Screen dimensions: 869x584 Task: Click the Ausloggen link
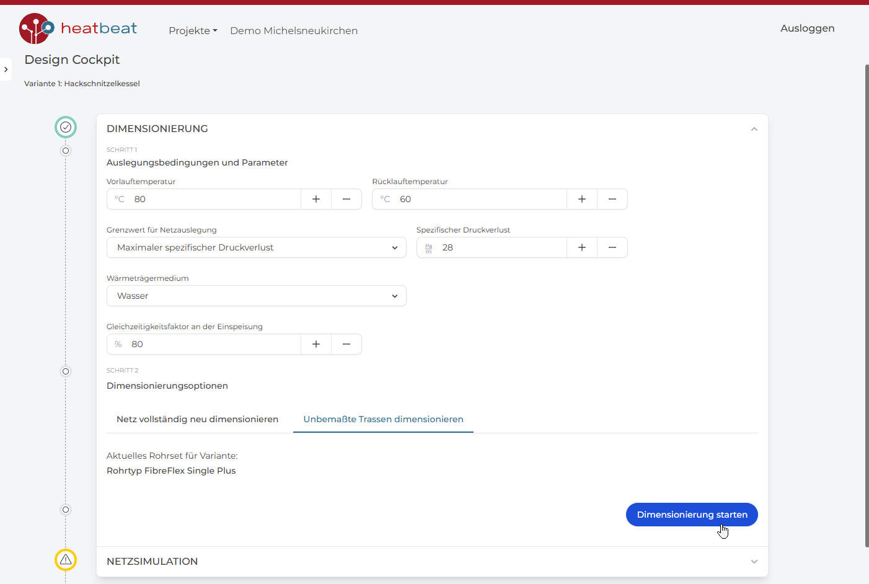pyautogui.click(x=807, y=28)
